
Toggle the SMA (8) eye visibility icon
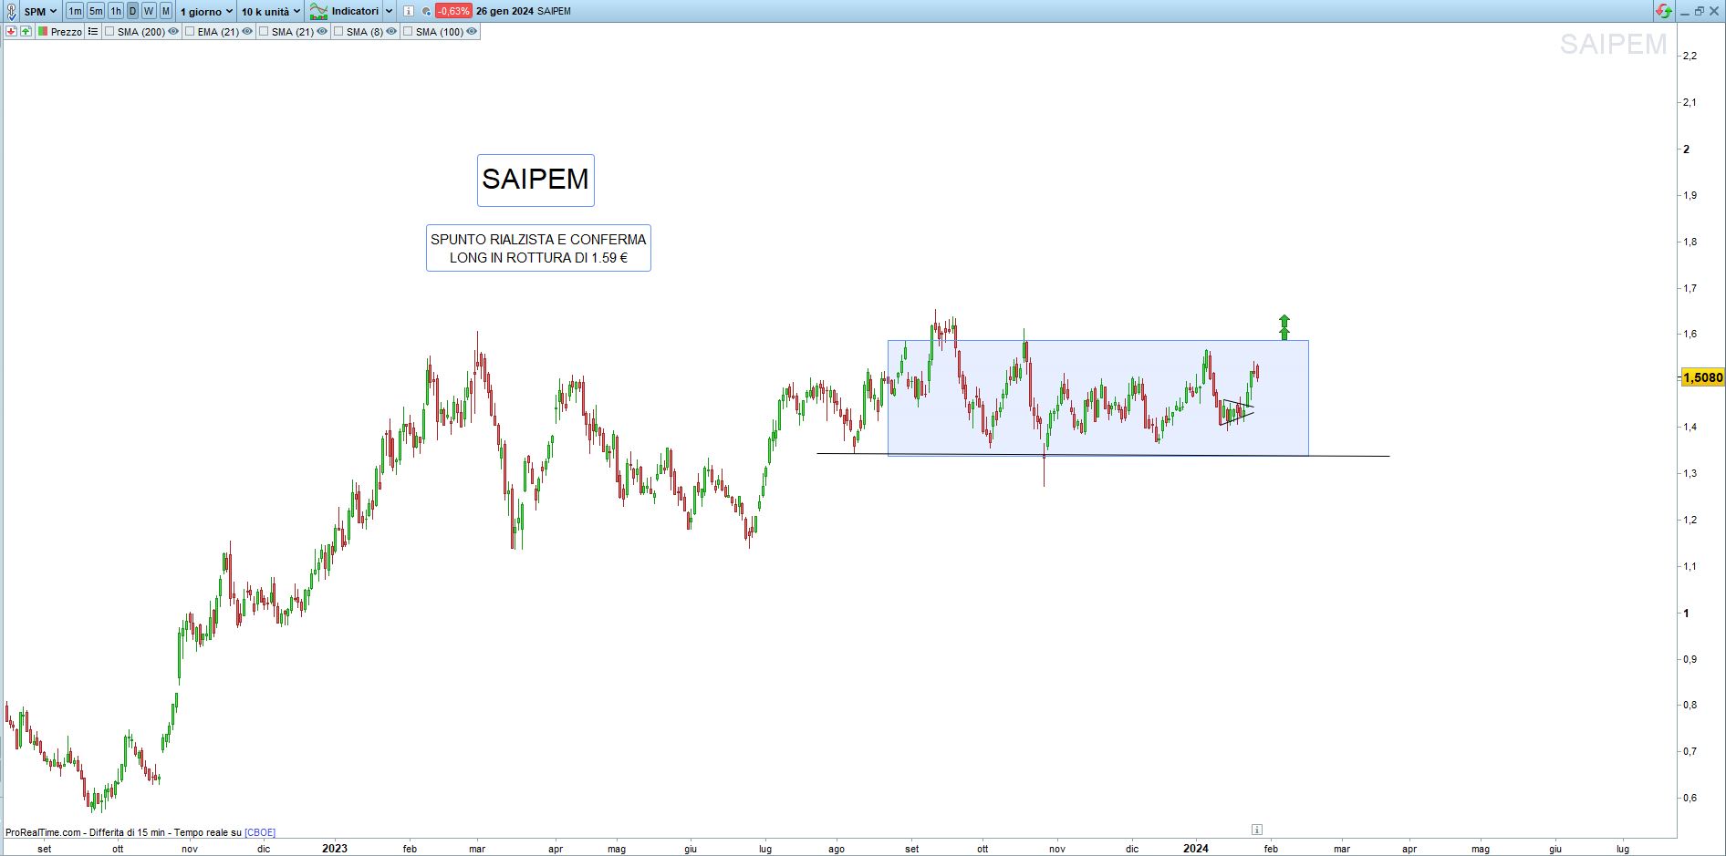coord(391,31)
